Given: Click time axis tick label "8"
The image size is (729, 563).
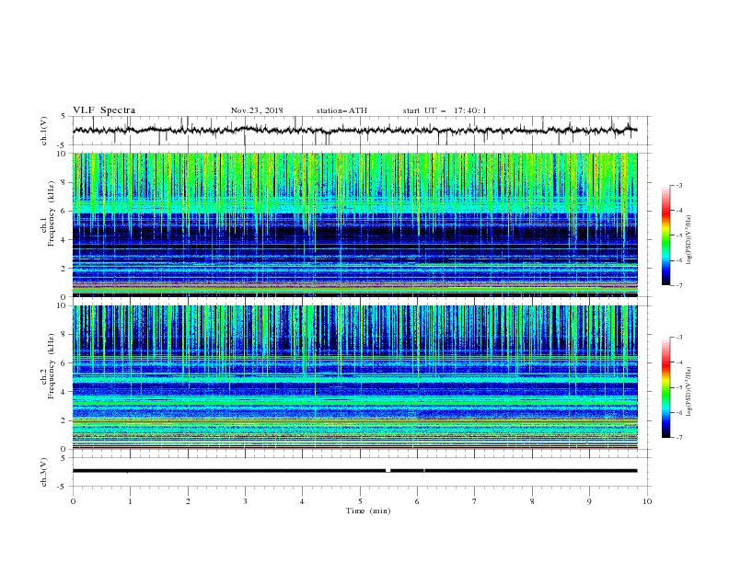Looking at the screenshot, I should [532, 501].
